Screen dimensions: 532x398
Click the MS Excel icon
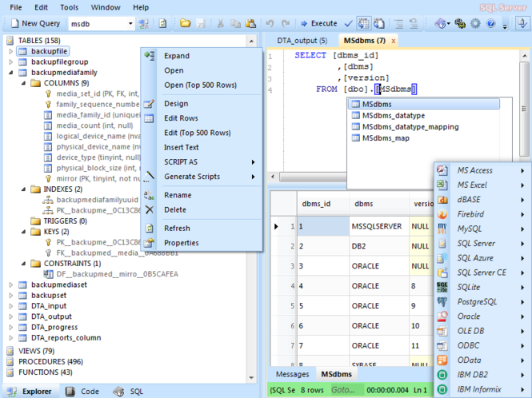point(442,185)
